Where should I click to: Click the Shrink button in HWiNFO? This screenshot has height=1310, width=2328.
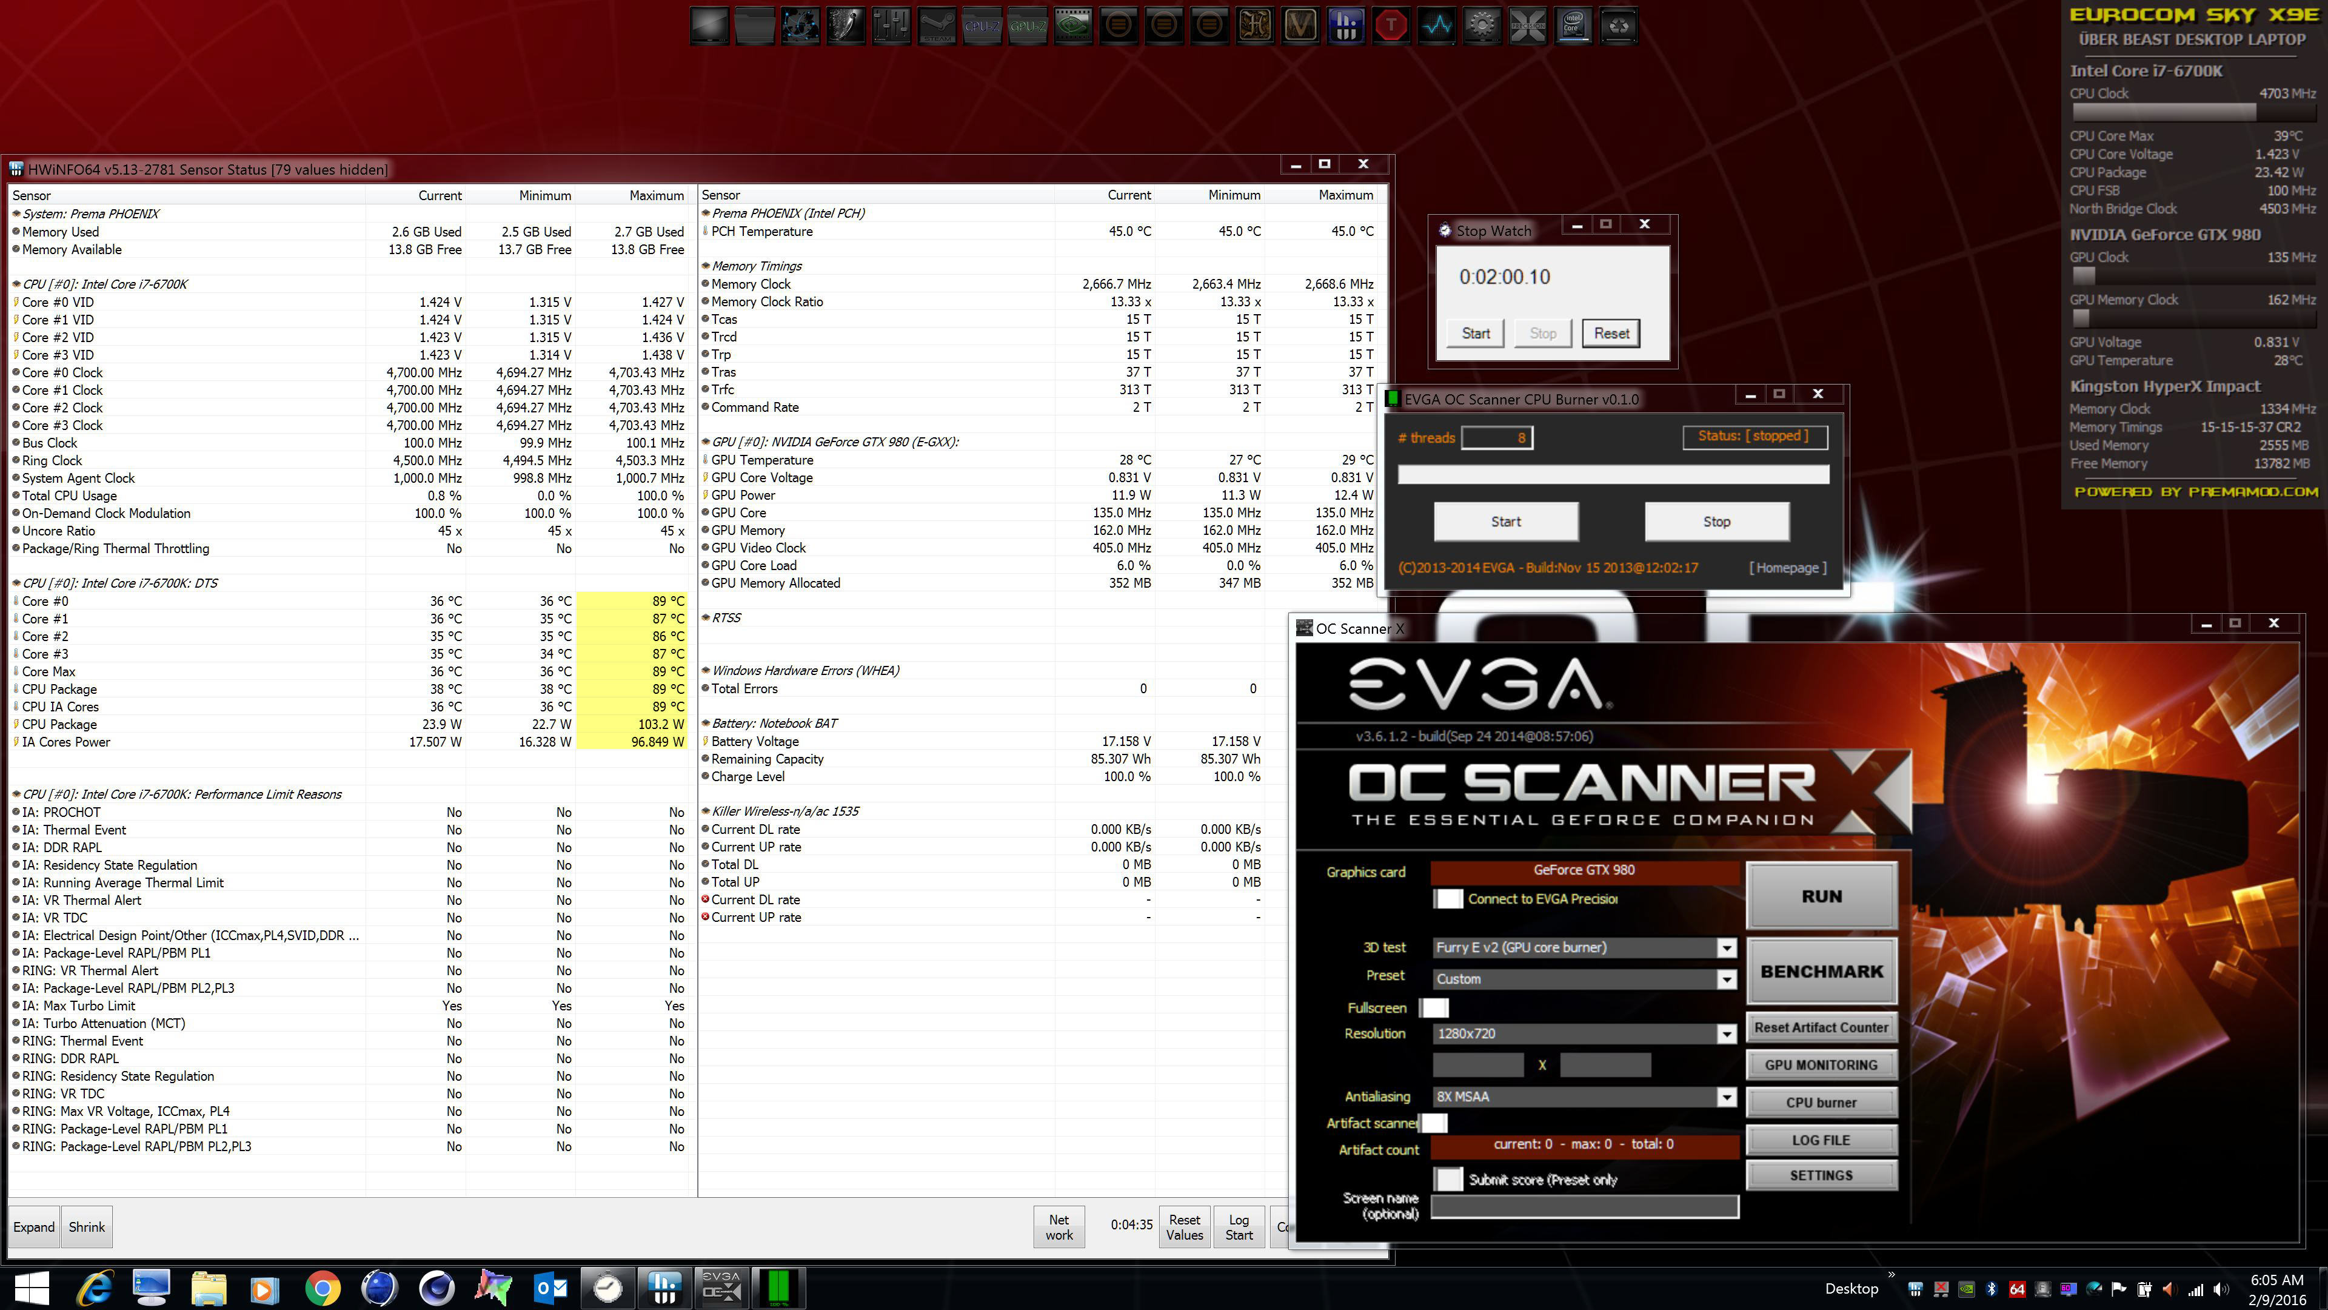pos(87,1227)
